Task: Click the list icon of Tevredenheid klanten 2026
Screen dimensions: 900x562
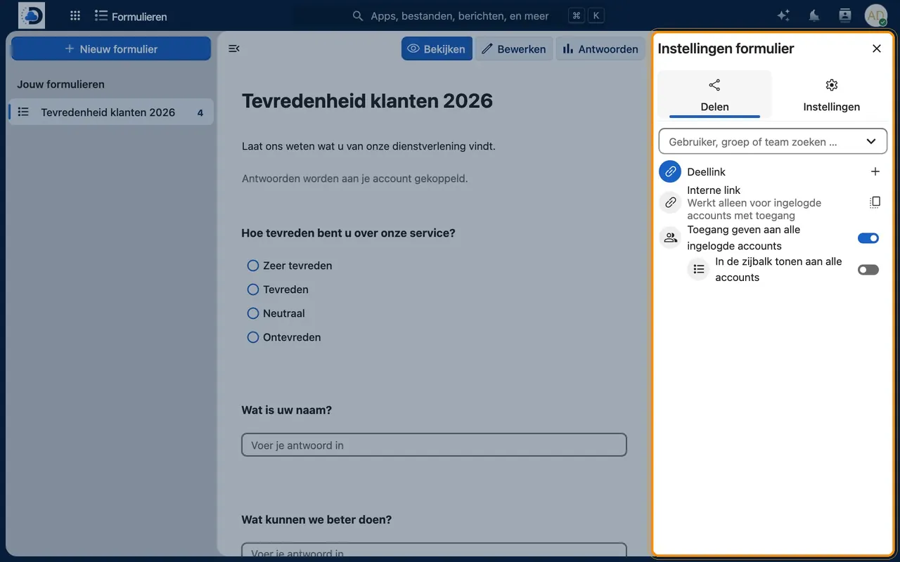Action: pos(23,112)
